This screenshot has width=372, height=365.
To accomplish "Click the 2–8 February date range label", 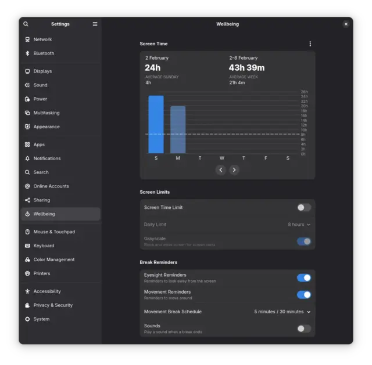I will pos(244,58).
